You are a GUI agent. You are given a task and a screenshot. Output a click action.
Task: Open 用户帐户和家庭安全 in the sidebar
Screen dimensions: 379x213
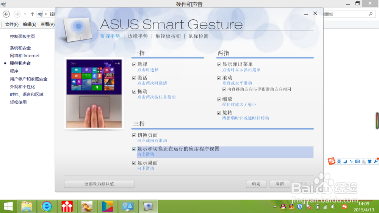(28, 79)
